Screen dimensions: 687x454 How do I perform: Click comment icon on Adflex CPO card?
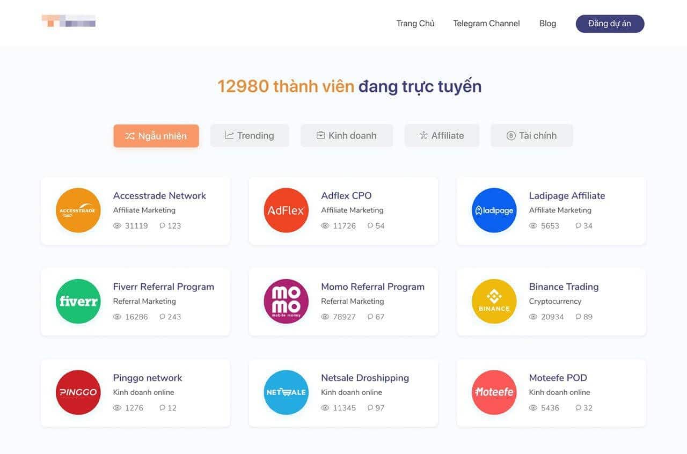pyautogui.click(x=370, y=226)
